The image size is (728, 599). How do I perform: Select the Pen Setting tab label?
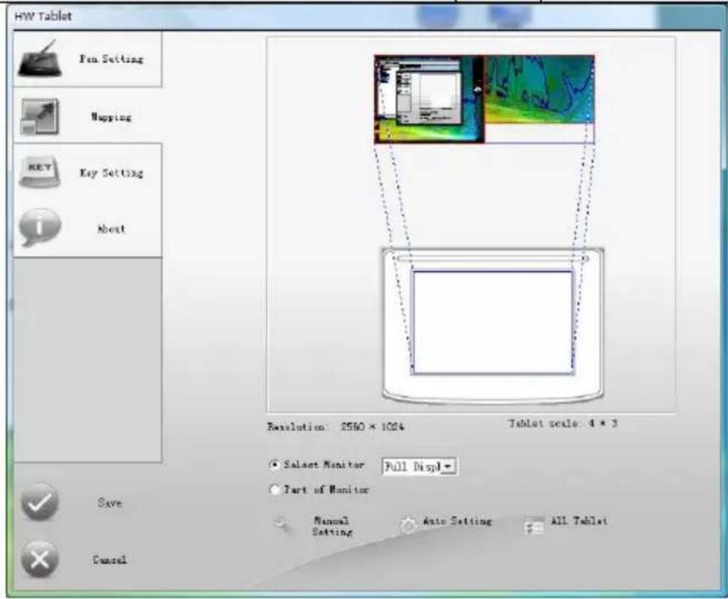[x=111, y=59]
